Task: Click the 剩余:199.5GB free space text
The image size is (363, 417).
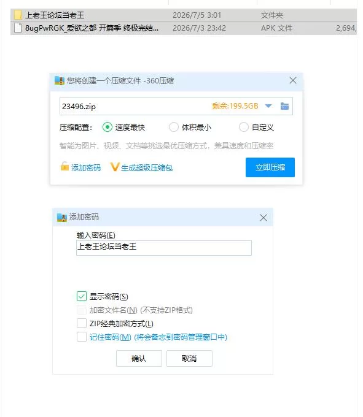Action: pyautogui.click(x=235, y=106)
